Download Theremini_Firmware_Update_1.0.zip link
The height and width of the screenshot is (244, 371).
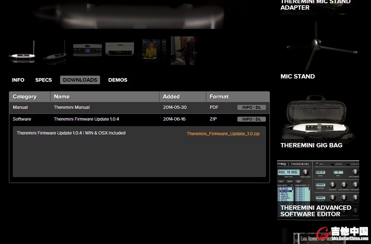[223, 134]
